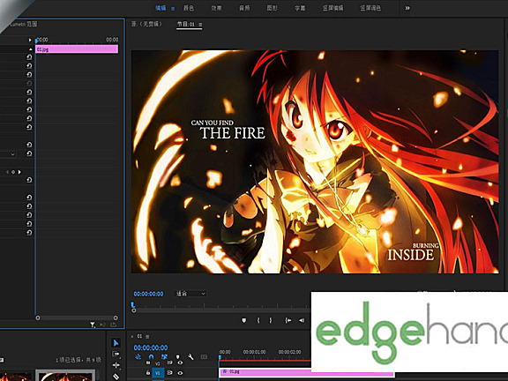This screenshot has height=381, width=508.
Task: Select 01.jpg clip on V1 track
Action: tap(307, 372)
